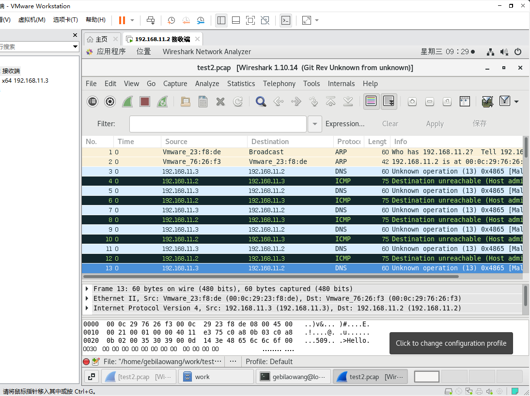The height and width of the screenshot is (396, 530).
Task: Go to the last packet icon
Action: tap(348, 102)
